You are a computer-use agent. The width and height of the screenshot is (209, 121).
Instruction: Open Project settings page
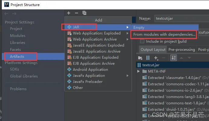point(16,29)
